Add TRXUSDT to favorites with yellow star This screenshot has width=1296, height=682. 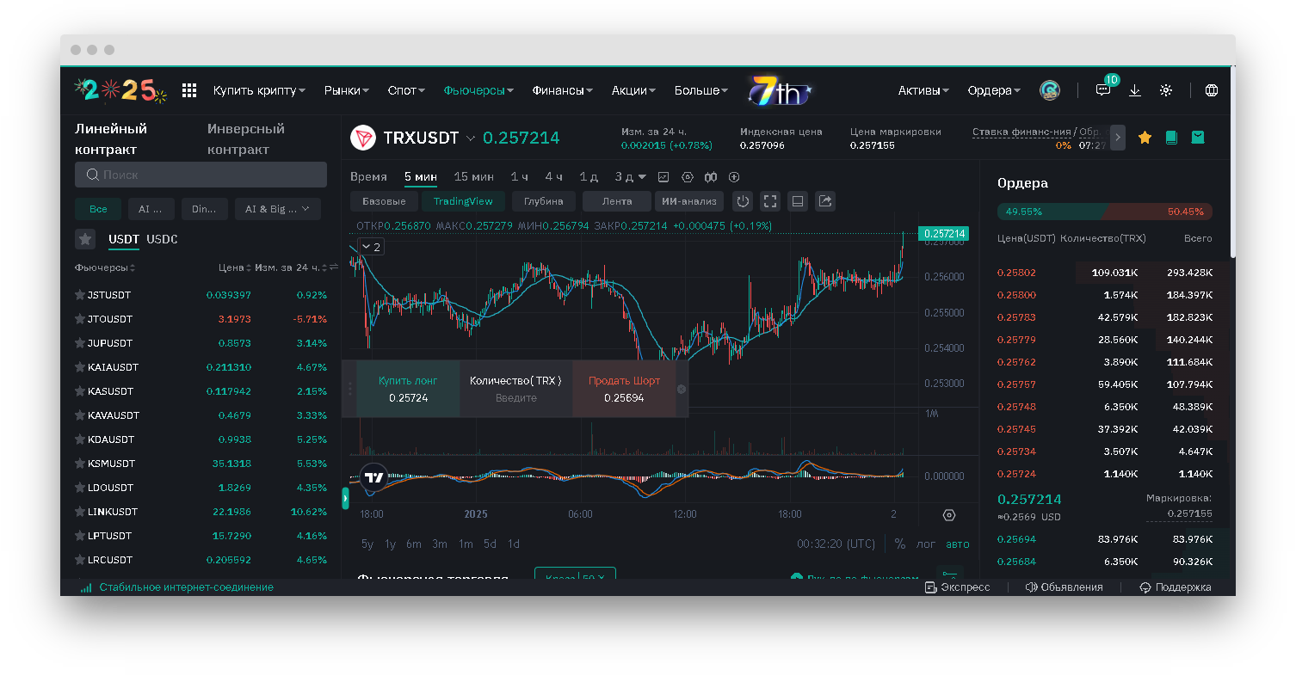[x=1145, y=137]
